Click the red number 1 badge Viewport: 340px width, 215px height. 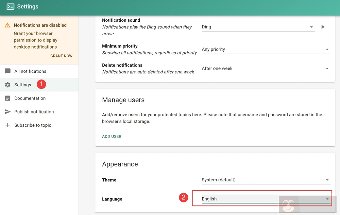tap(41, 84)
